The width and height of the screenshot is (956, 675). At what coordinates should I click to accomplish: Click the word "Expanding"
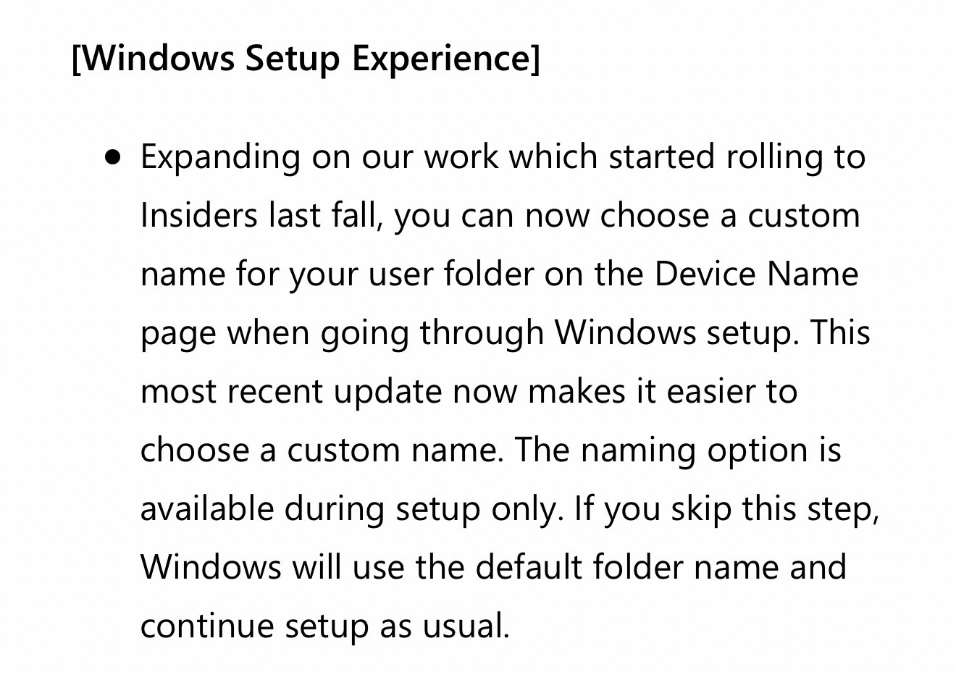coord(220,157)
